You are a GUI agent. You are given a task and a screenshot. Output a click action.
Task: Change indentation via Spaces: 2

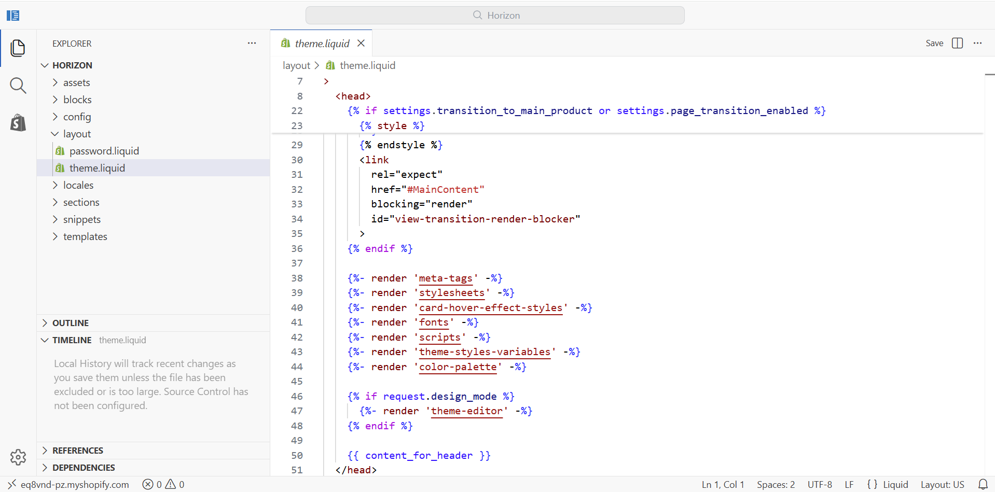click(x=776, y=484)
